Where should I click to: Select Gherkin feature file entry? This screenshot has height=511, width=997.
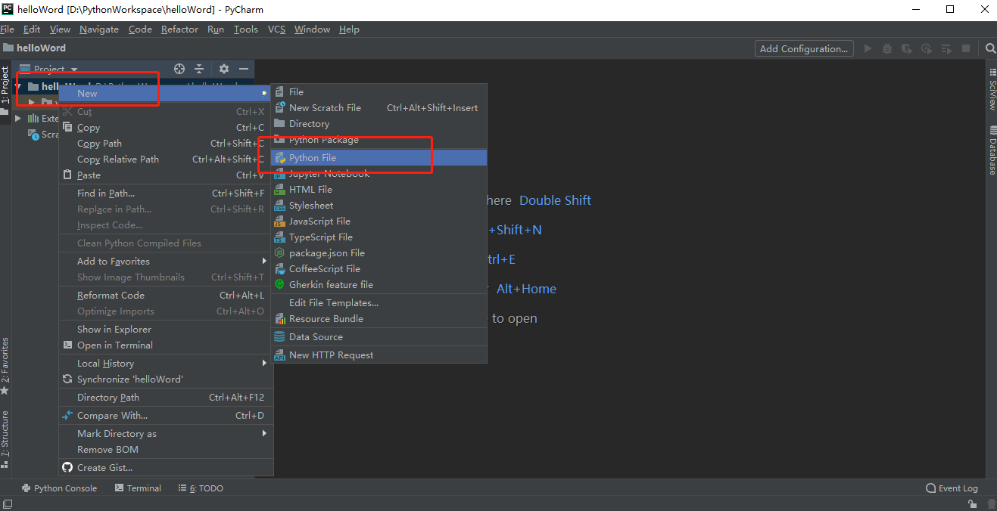pyautogui.click(x=379, y=284)
